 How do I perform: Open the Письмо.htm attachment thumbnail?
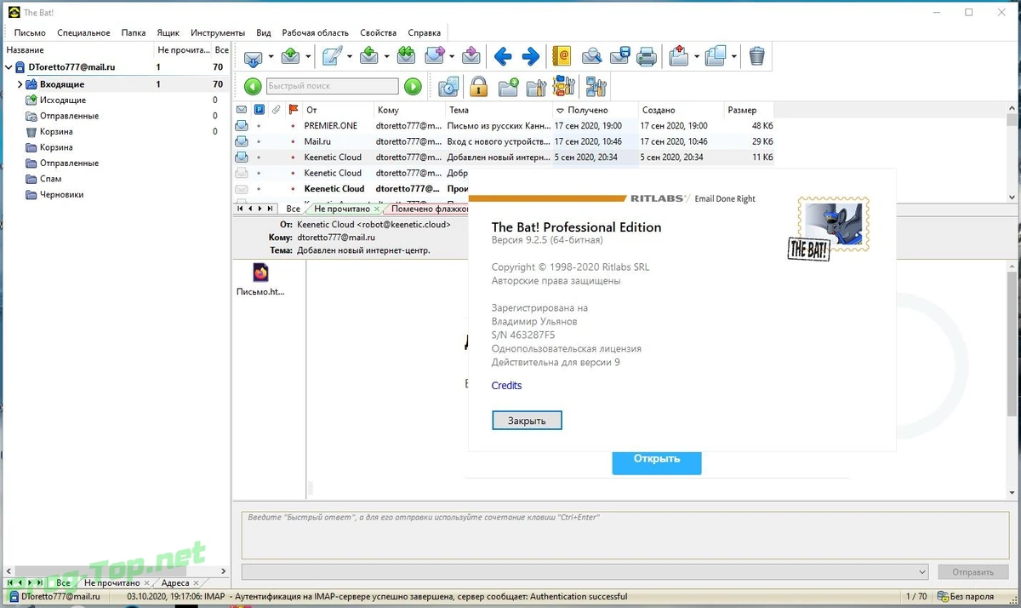(x=260, y=280)
